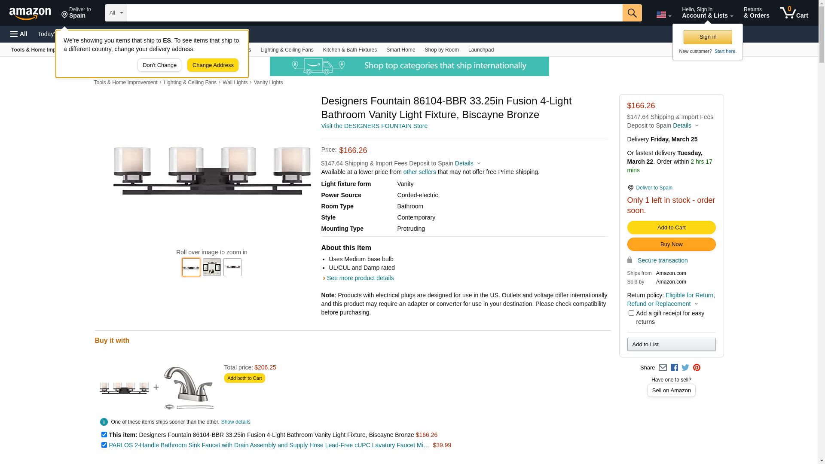Expand the Add to List dropdown

pos(671,345)
